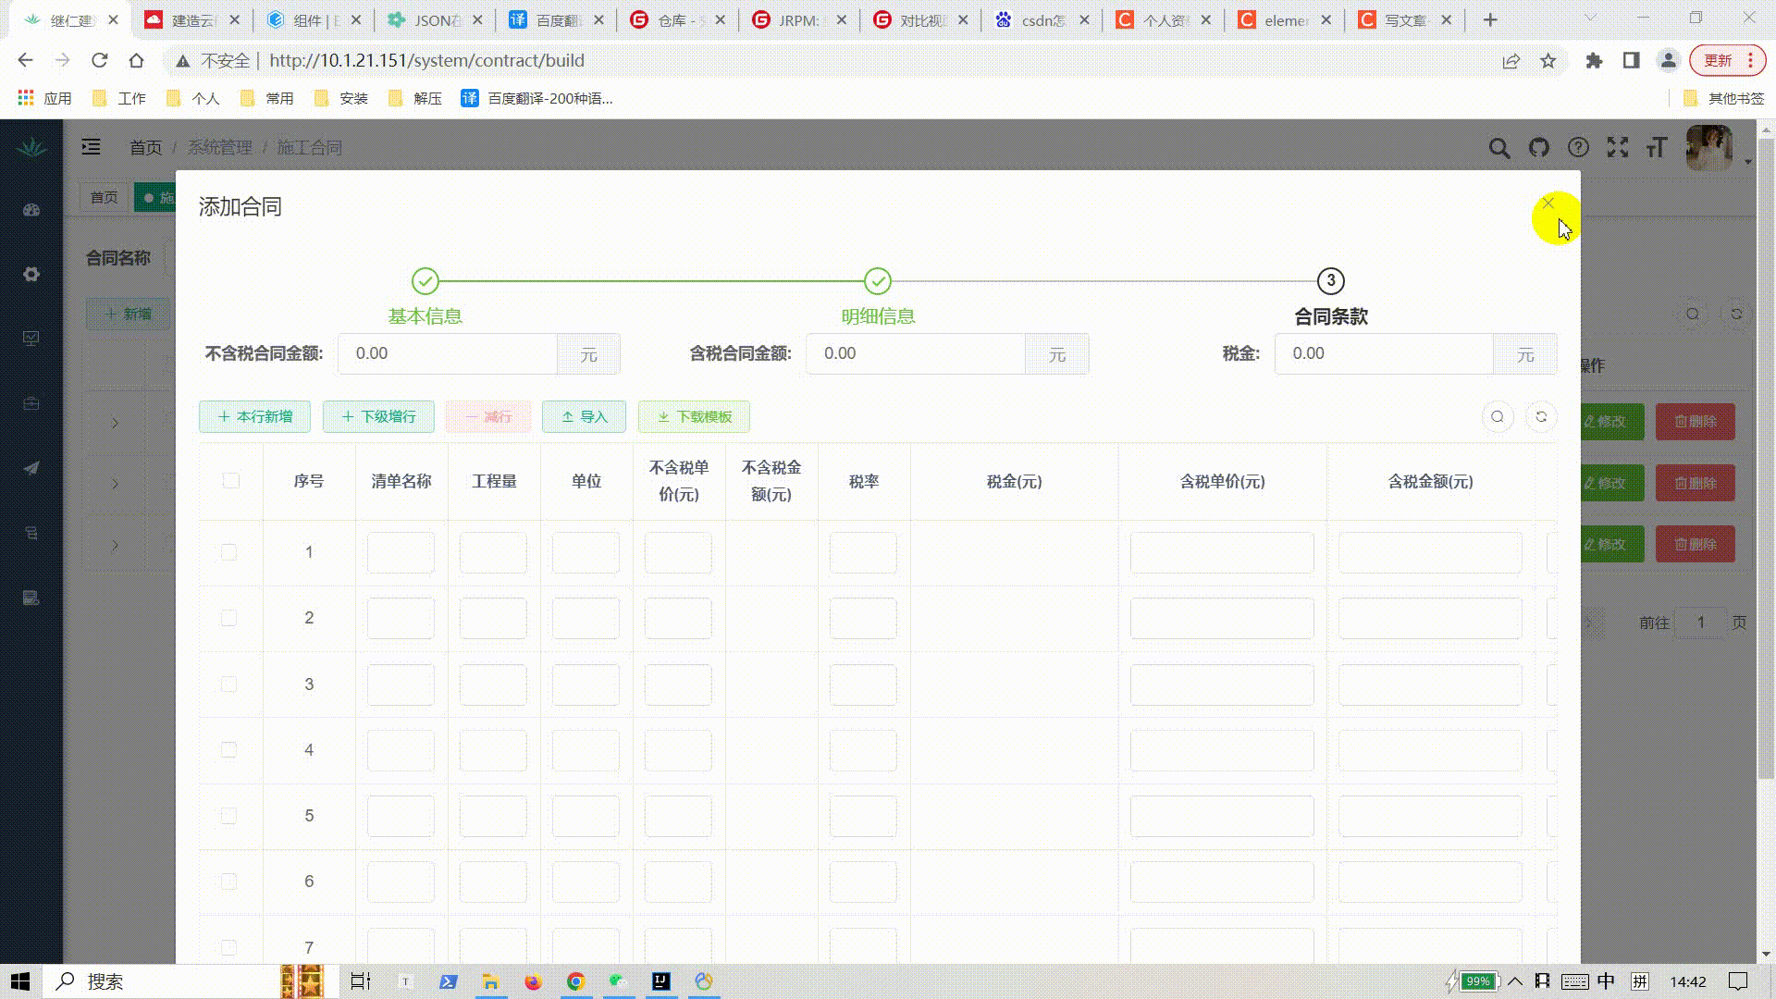This screenshot has height=999, width=1776.
Task: Click the font size icon in navbar
Action: point(1657,148)
